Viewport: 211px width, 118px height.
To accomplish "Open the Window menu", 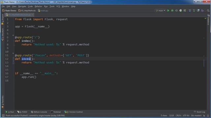I will [x=65, y=7].
